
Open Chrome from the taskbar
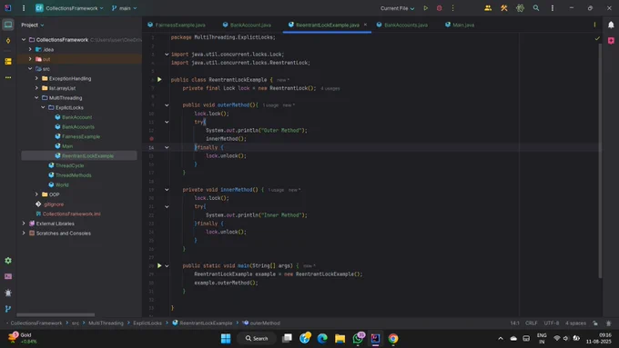[x=393, y=339]
